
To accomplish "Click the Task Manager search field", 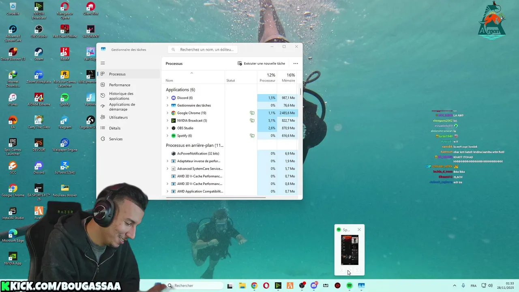I will click(203, 49).
